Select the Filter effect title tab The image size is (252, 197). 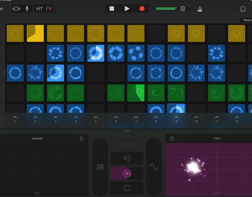tap(217, 138)
